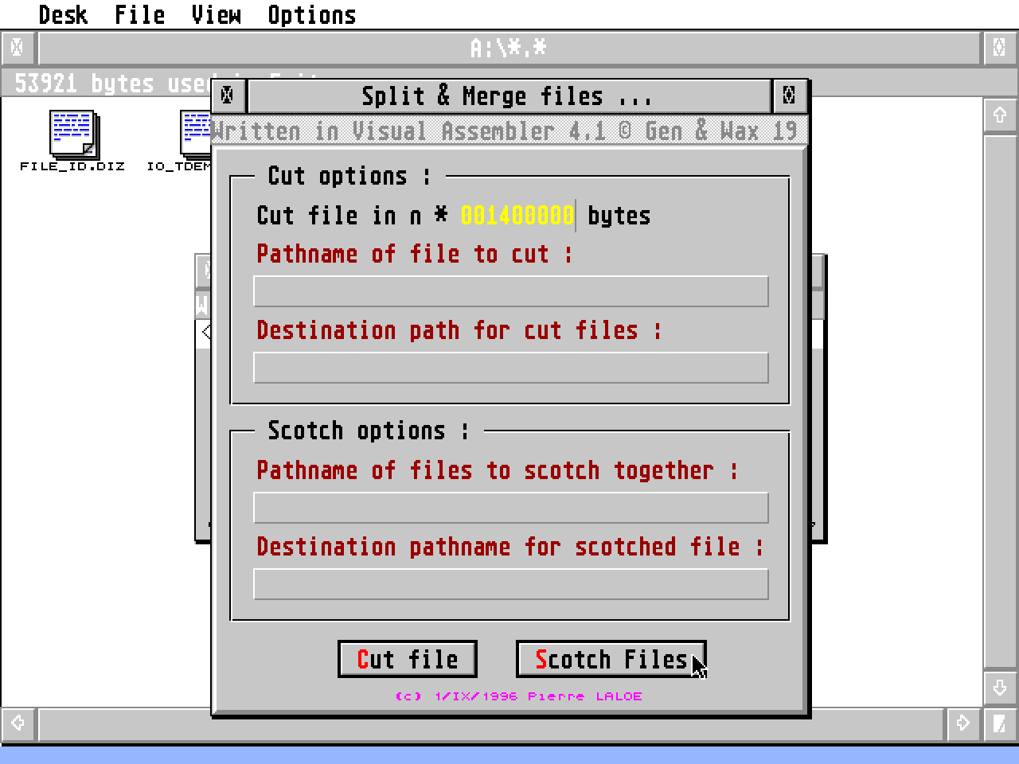The image size is (1019, 764).
Task: Open the Options menu
Action: click(x=311, y=14)
